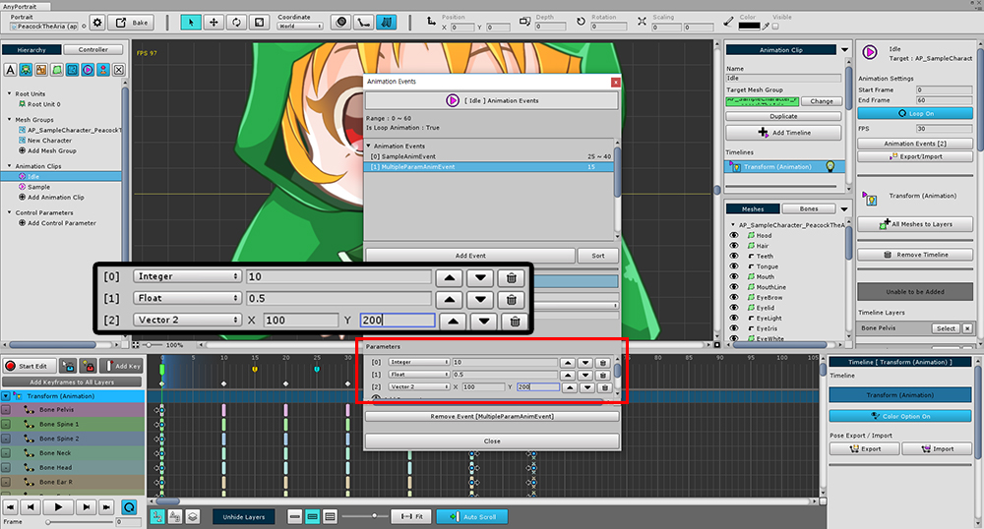The height and width of the screenshot is (529, 984).
Task: Toggle the mesh visibility circle toolbar icon
Action: coord(340,23)
